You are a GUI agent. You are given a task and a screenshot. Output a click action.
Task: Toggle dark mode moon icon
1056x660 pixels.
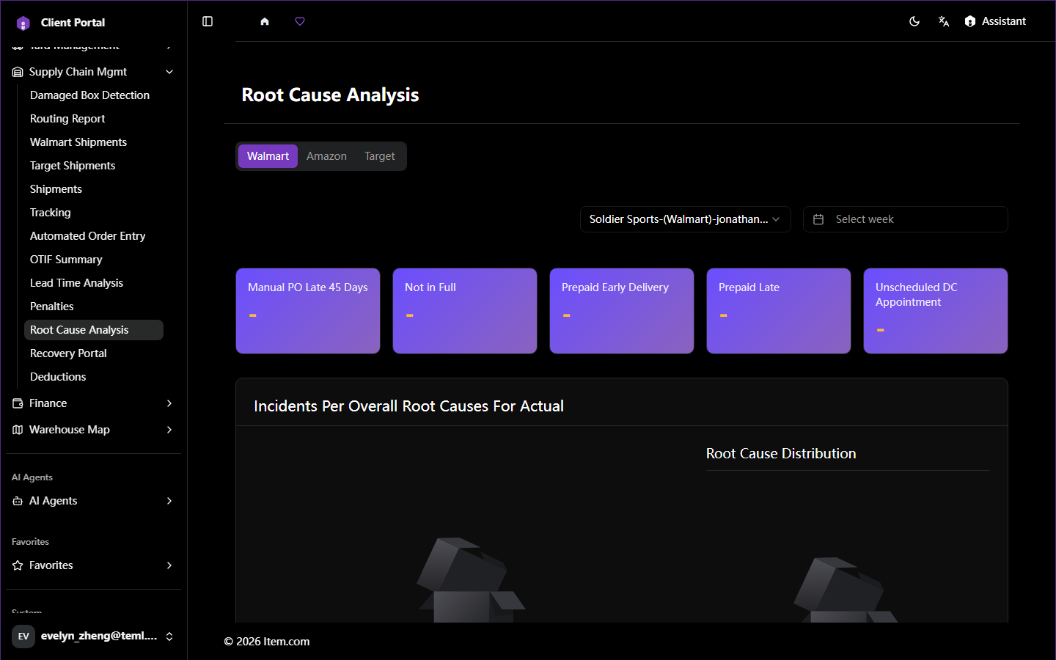click(x=914, y=21)
